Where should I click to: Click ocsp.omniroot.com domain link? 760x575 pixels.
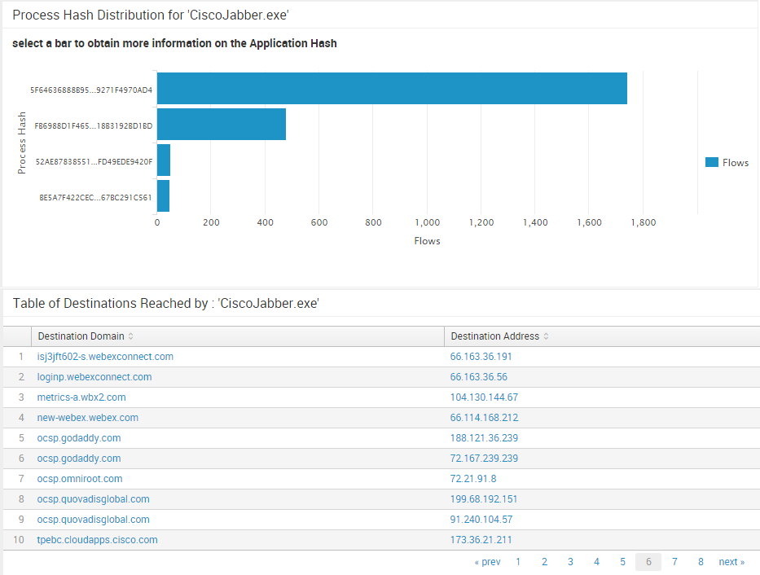(80, 479)
